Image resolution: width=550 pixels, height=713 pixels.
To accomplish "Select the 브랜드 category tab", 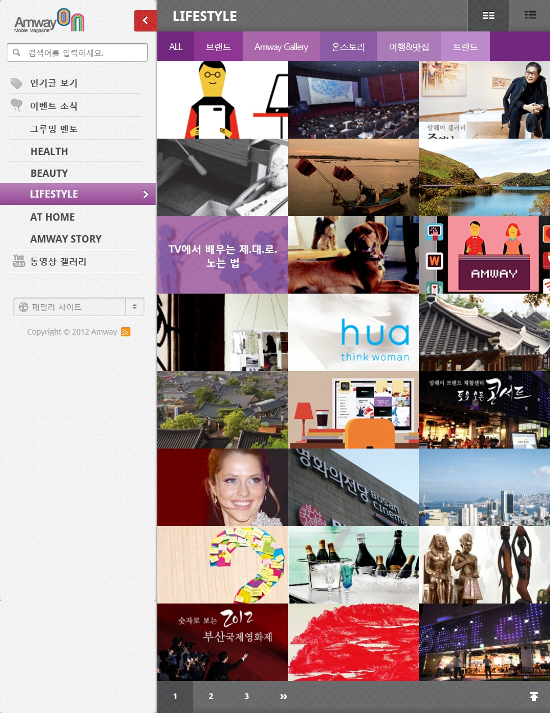I will coord(218,47).
